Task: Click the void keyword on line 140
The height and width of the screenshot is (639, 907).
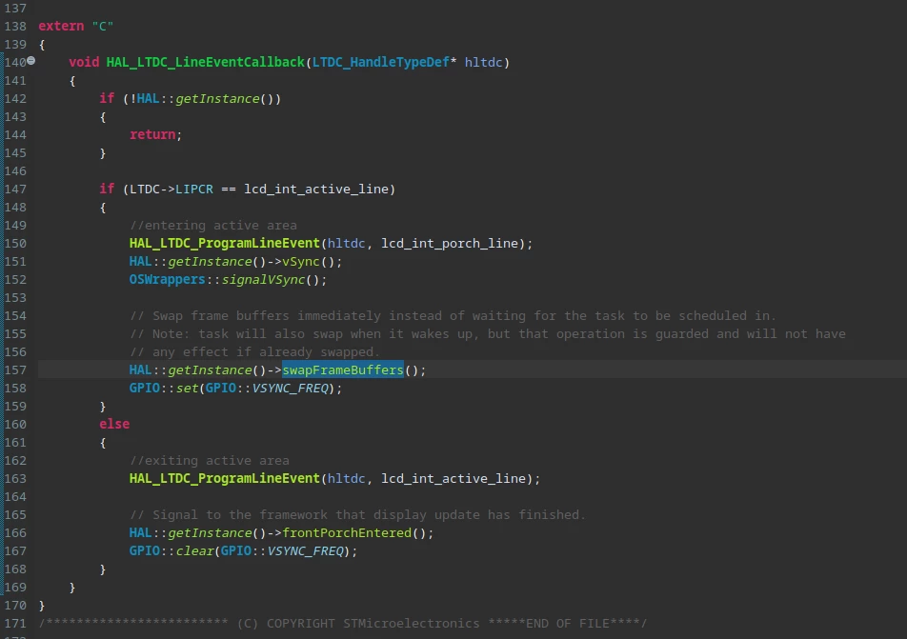Action: (84, 63)
